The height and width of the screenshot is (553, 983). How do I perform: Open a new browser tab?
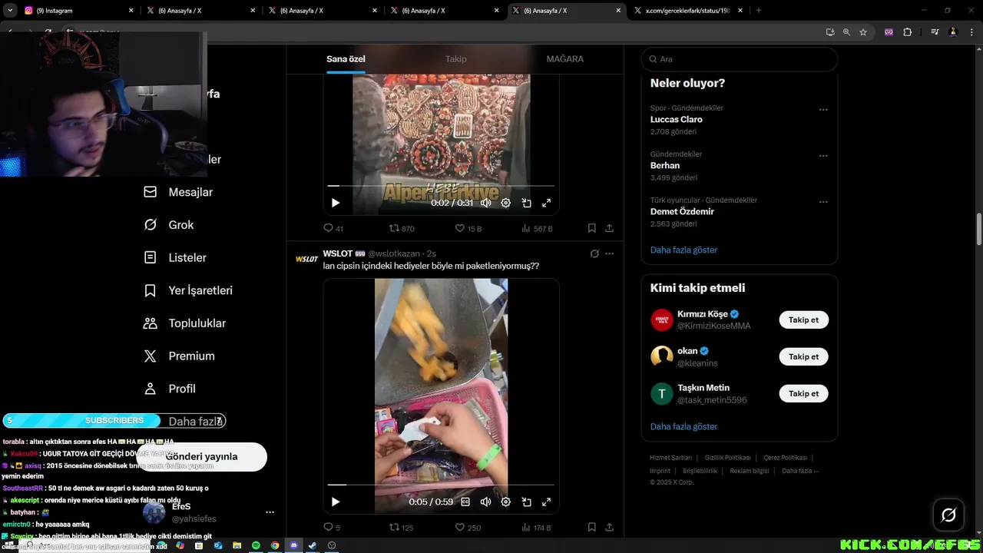point(759,11)
